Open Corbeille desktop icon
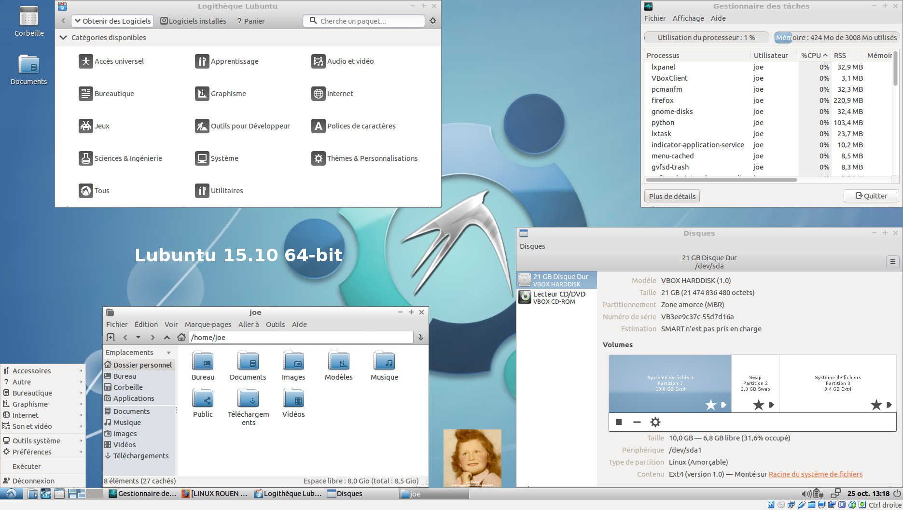903x510 pixels. tap(29, 21)
